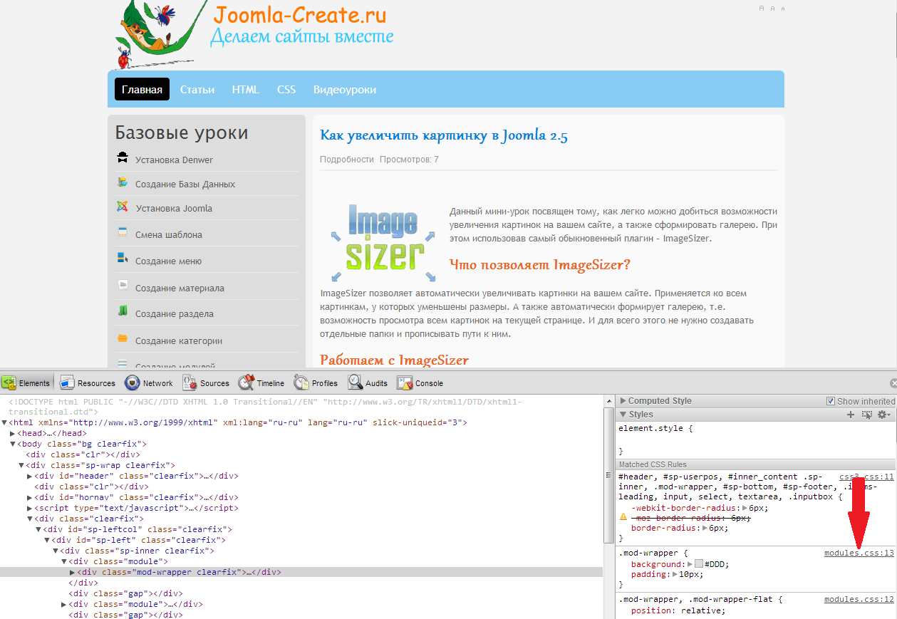
Task: Open the Network panel icon
Action: (x=132, y=383)
